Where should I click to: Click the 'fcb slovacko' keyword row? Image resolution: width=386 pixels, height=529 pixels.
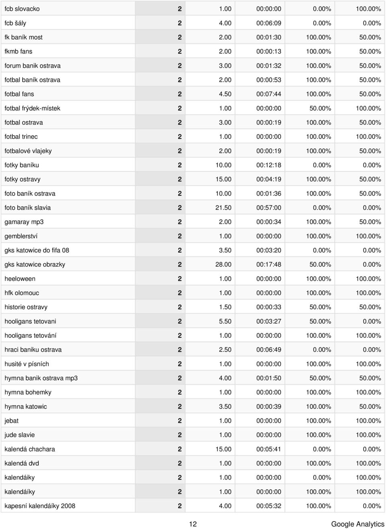tap(193, 8)
